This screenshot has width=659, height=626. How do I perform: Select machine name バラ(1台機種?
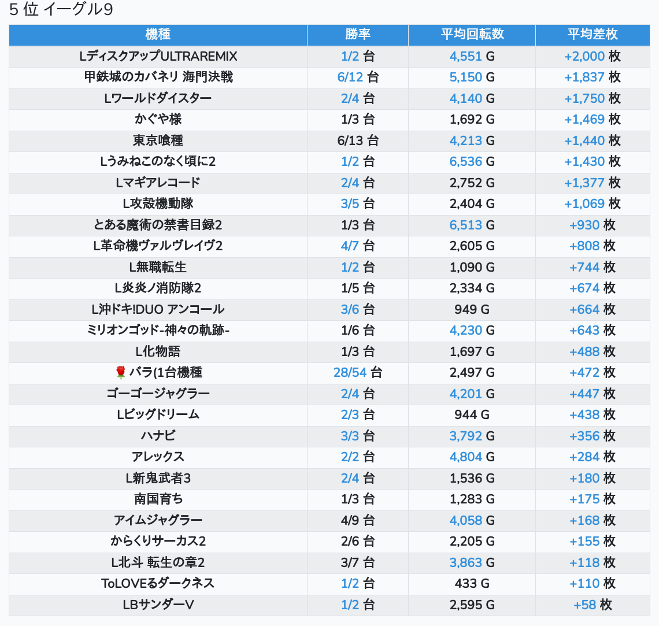pos(165,373)
